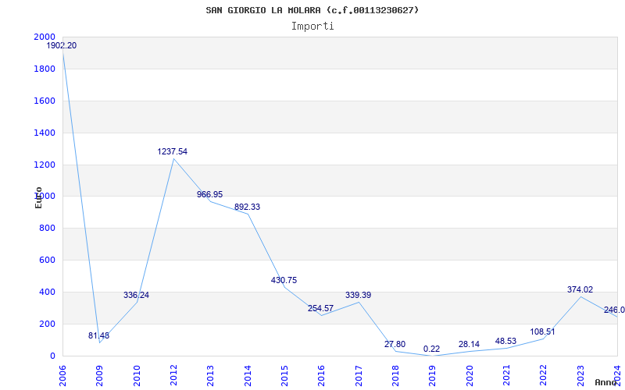Click the y-axis tick 1800
625x390 pixels.
[x=45, y=69]
